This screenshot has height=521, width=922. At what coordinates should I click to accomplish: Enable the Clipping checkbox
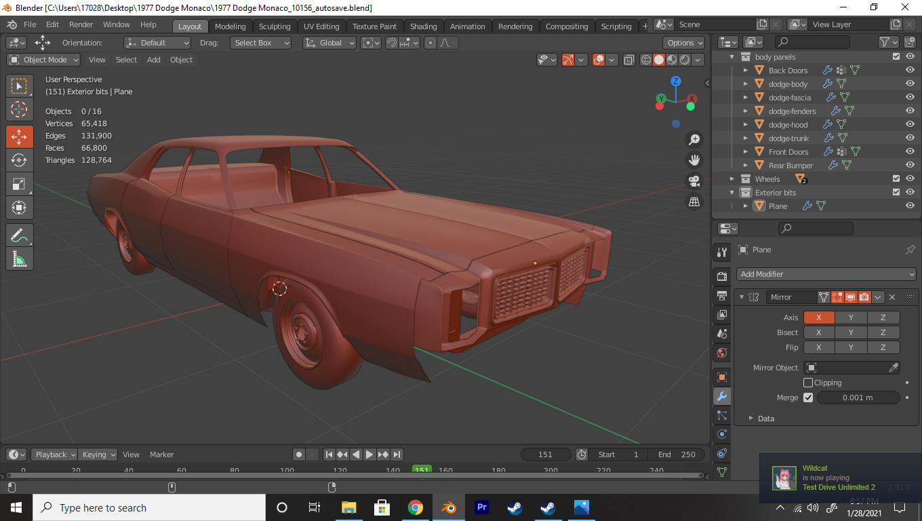coord(808,383)
